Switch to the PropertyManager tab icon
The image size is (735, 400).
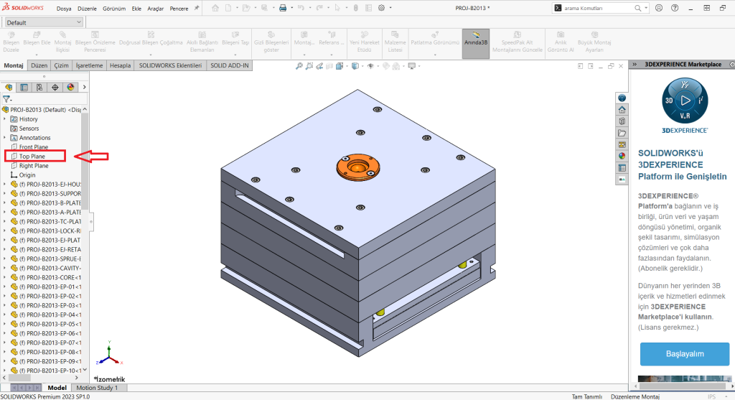pyautogui.click(x=24, y=88)
